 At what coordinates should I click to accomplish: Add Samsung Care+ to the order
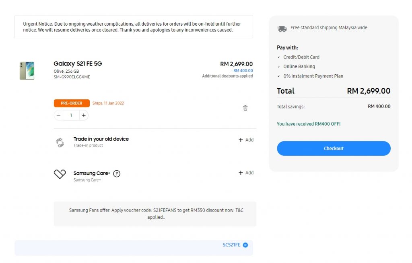[x=246, y=173]
